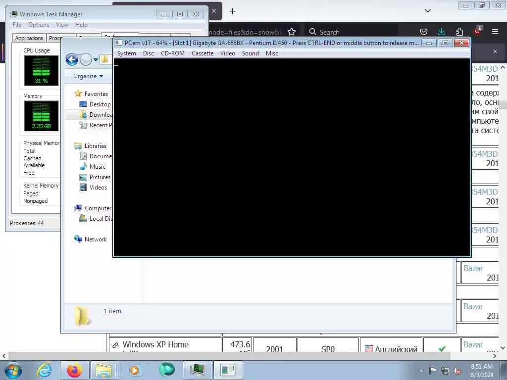Open Windows Media Player from taskbar
Viewport: 507px width, 380px height.
click(x=135, y=370)
